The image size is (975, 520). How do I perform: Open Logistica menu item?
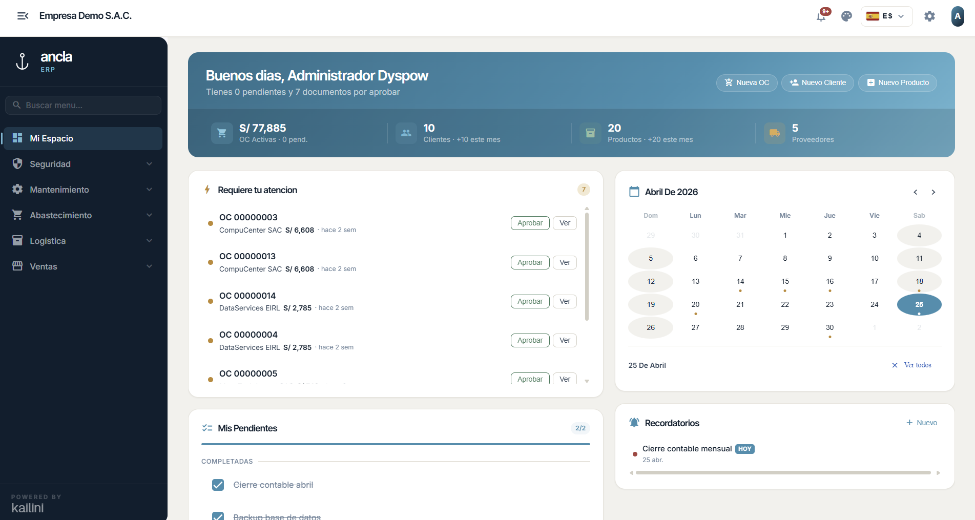(83, 241)
